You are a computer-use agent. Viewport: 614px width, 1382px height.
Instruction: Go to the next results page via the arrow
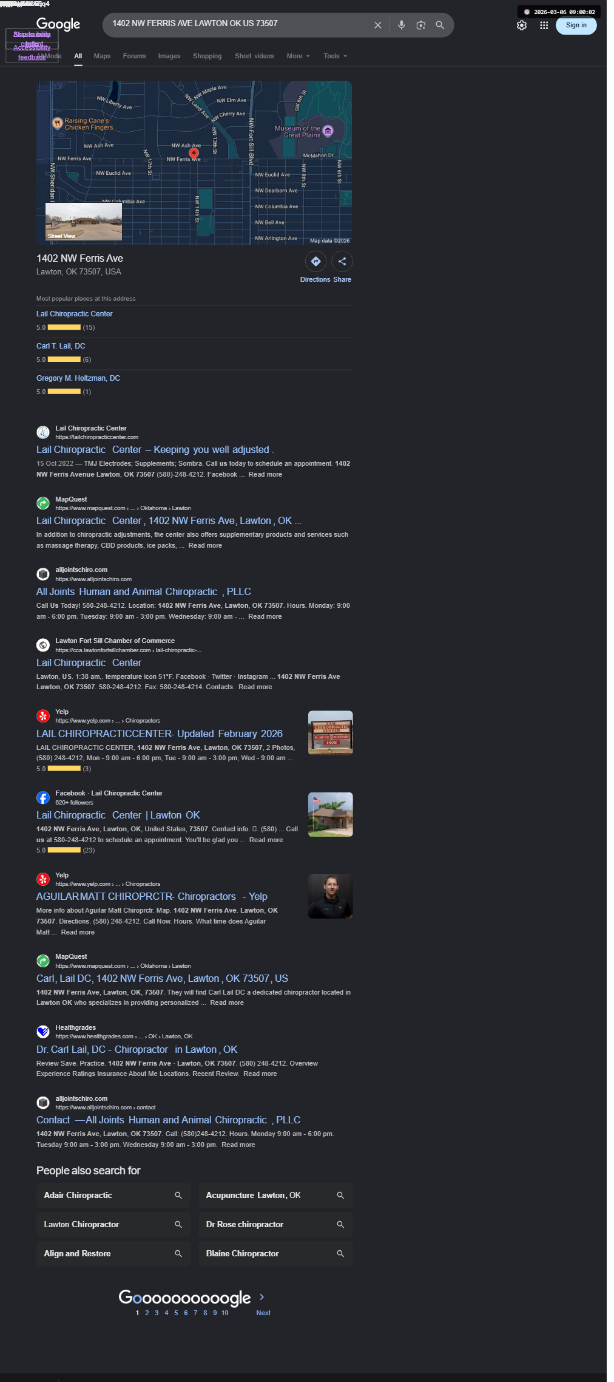262,1296
